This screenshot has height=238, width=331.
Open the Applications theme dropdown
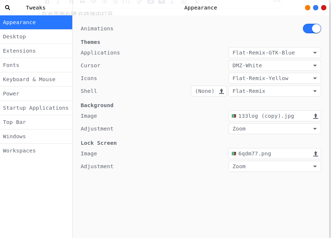(274, 53)
